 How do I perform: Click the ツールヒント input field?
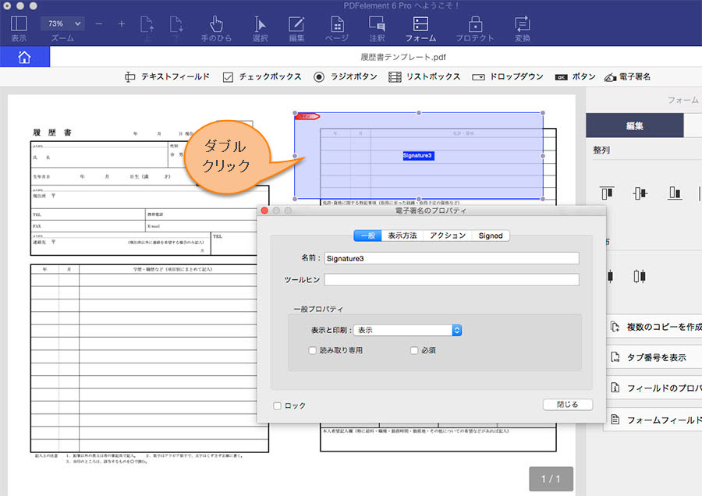[452, 280]
